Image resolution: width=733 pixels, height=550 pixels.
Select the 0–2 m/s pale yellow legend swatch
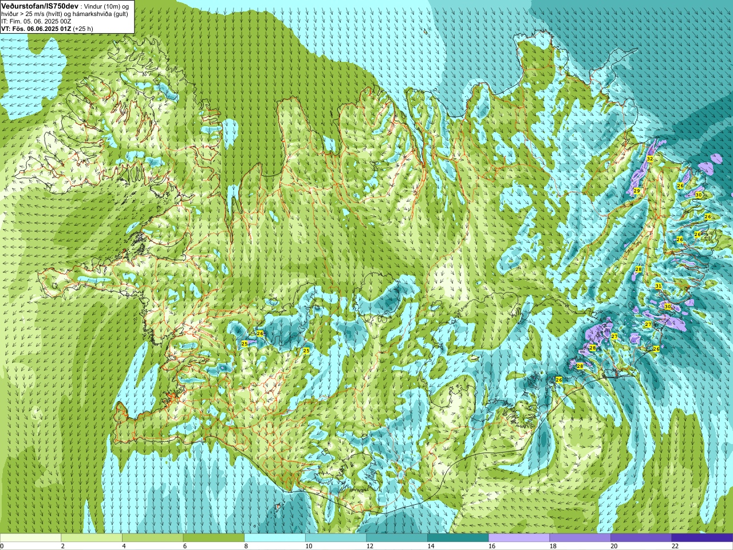coord(30,538)
